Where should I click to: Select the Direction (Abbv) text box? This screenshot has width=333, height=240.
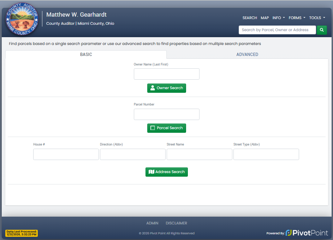(x=133, y=154)
